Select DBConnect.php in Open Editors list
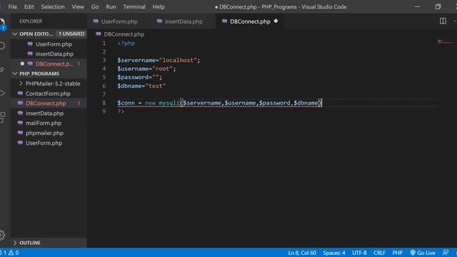 point(54,64)
